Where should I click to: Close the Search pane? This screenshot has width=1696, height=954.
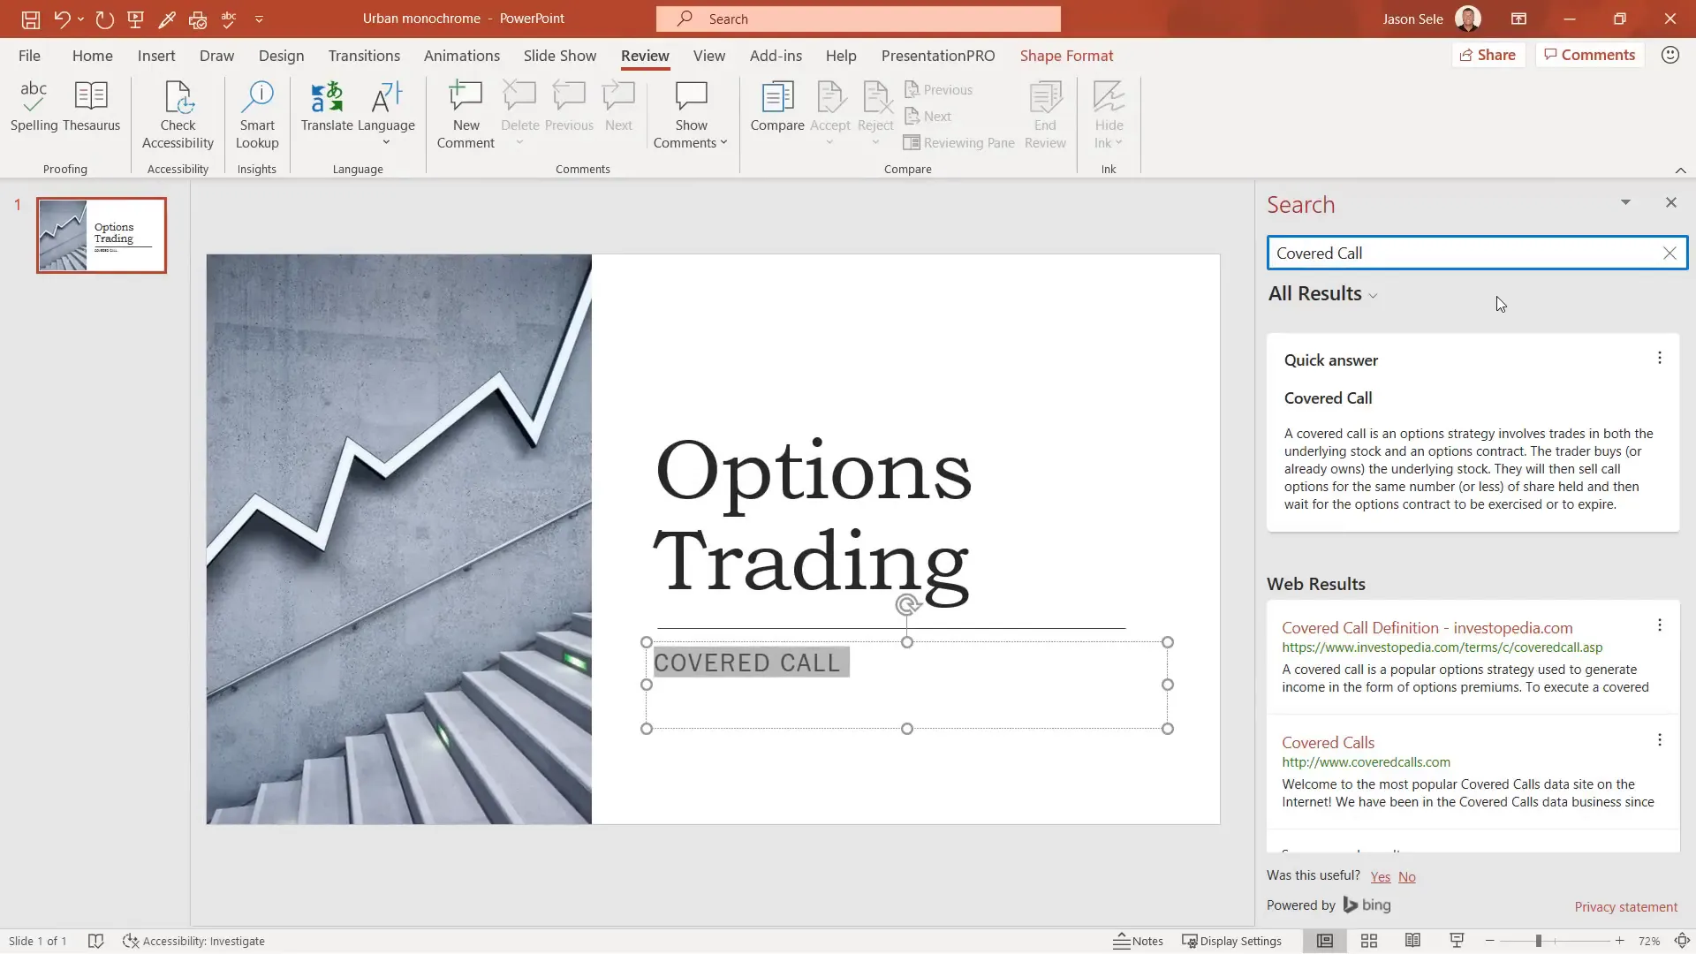click(x=1670, y=202)
